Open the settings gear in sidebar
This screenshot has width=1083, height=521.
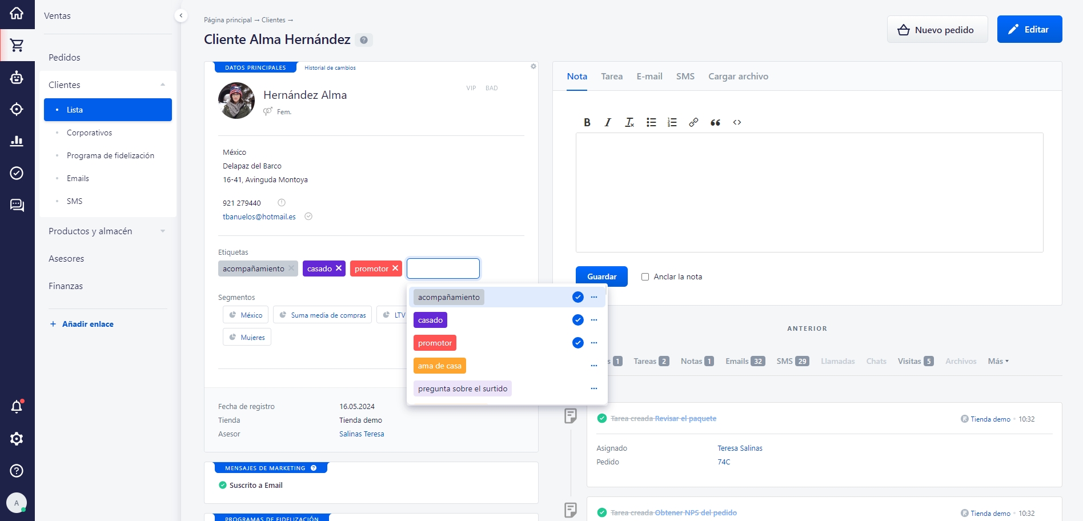tap(17, 439)
